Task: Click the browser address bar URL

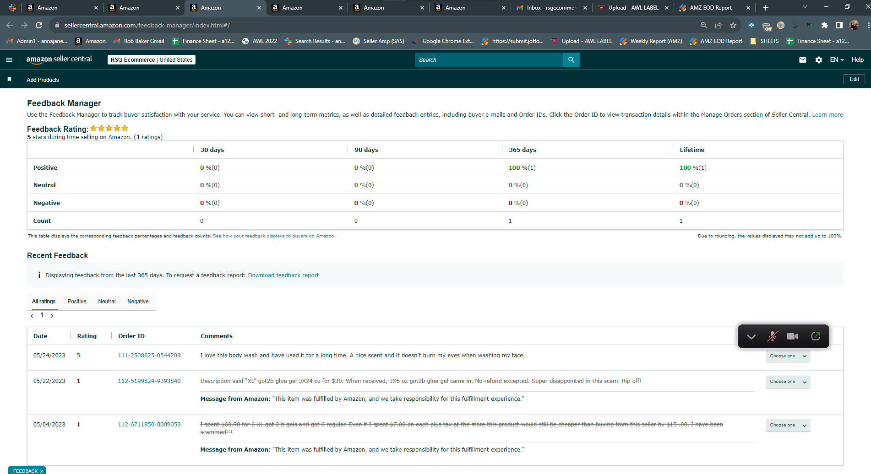Action: coord(147,26)
